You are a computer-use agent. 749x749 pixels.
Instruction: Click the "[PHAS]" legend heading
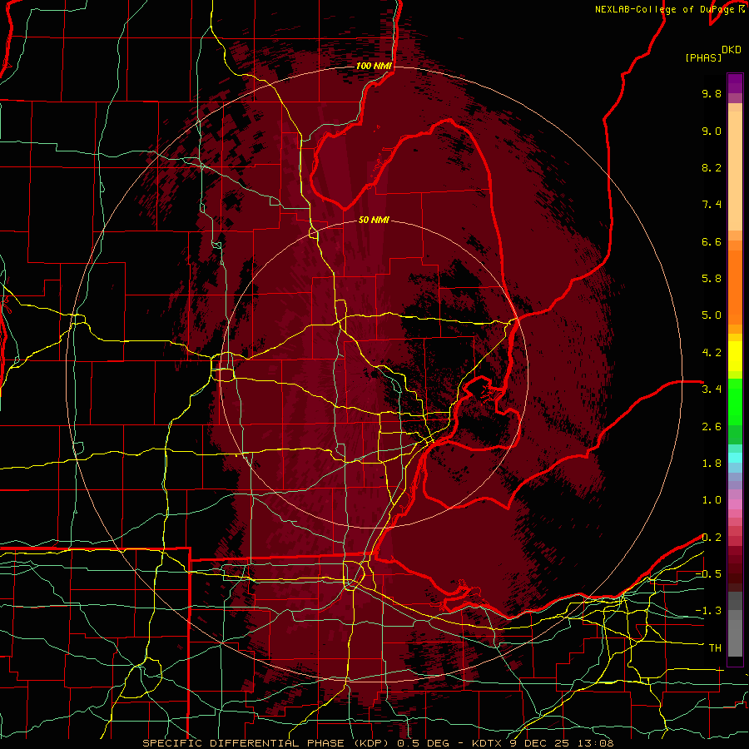point(703,57)
